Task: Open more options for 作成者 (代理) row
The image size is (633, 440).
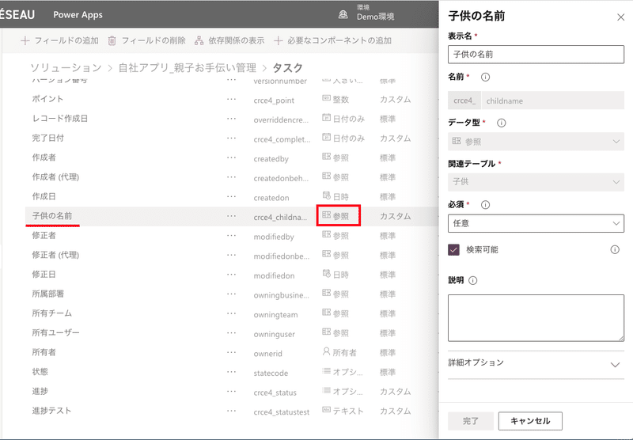Action: pyautogui.click(x=231, y=176)
